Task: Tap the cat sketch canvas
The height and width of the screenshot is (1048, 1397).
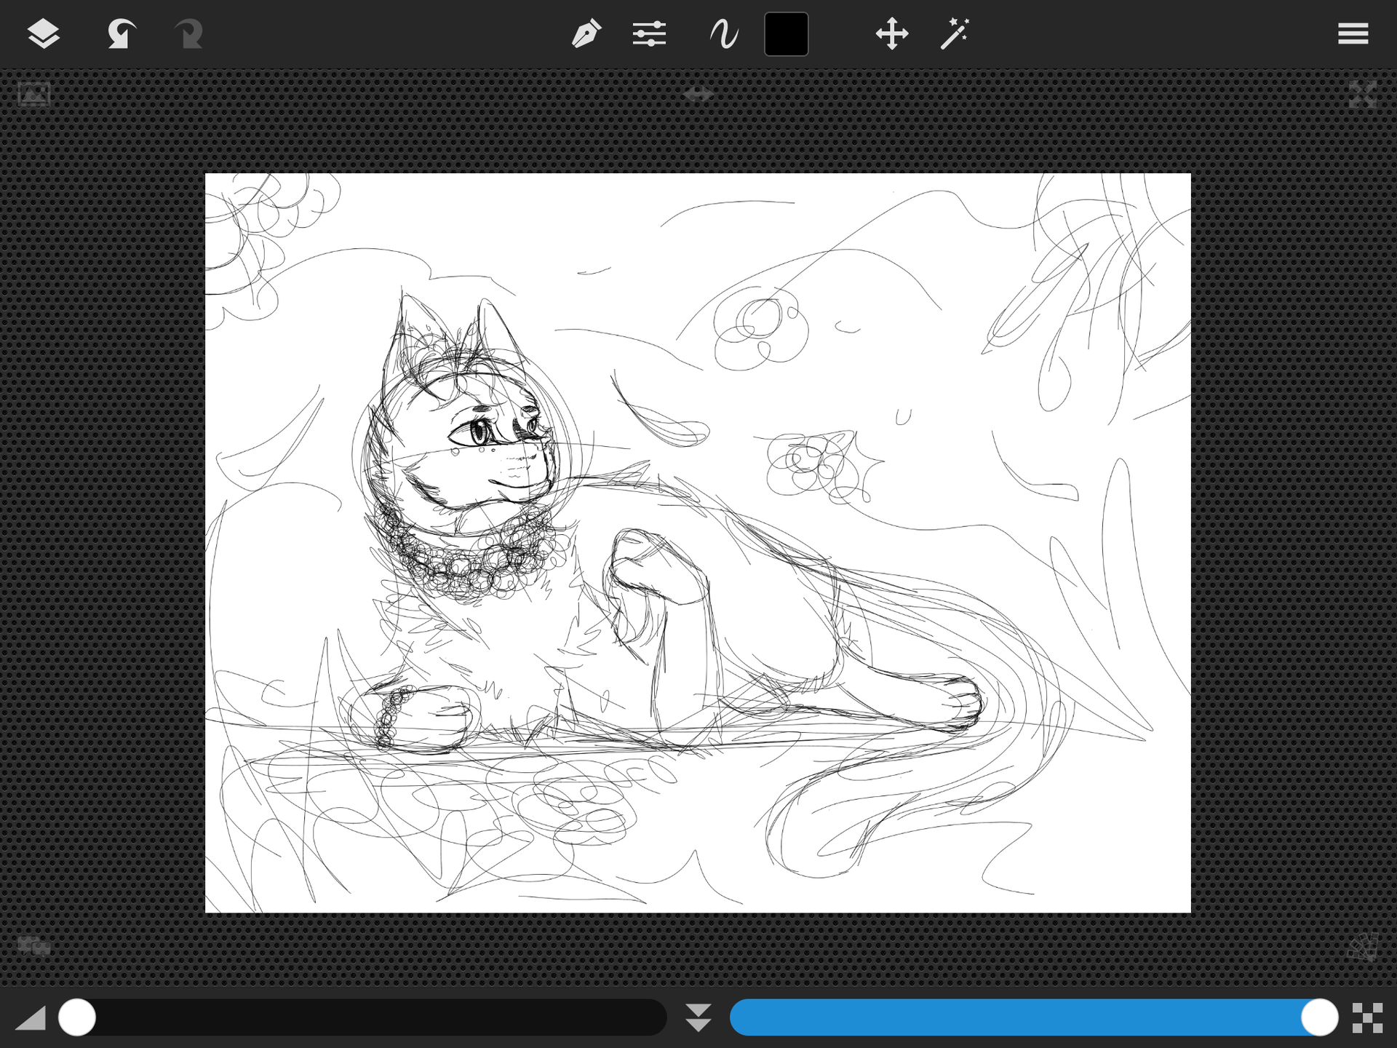Action: point(698,543)
